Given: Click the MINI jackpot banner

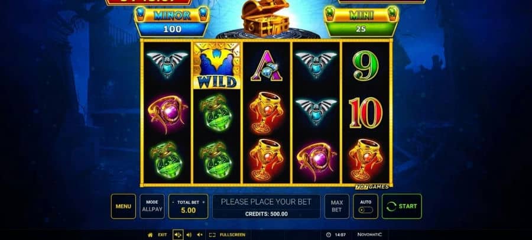Looking at the screenshot, I should click(x=361, y=21).
